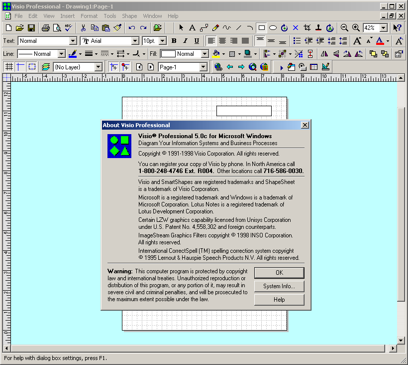Activate the Rotation tool
Image resolution: width=408 pixels, height=365 pixels.
coord(284,28)
